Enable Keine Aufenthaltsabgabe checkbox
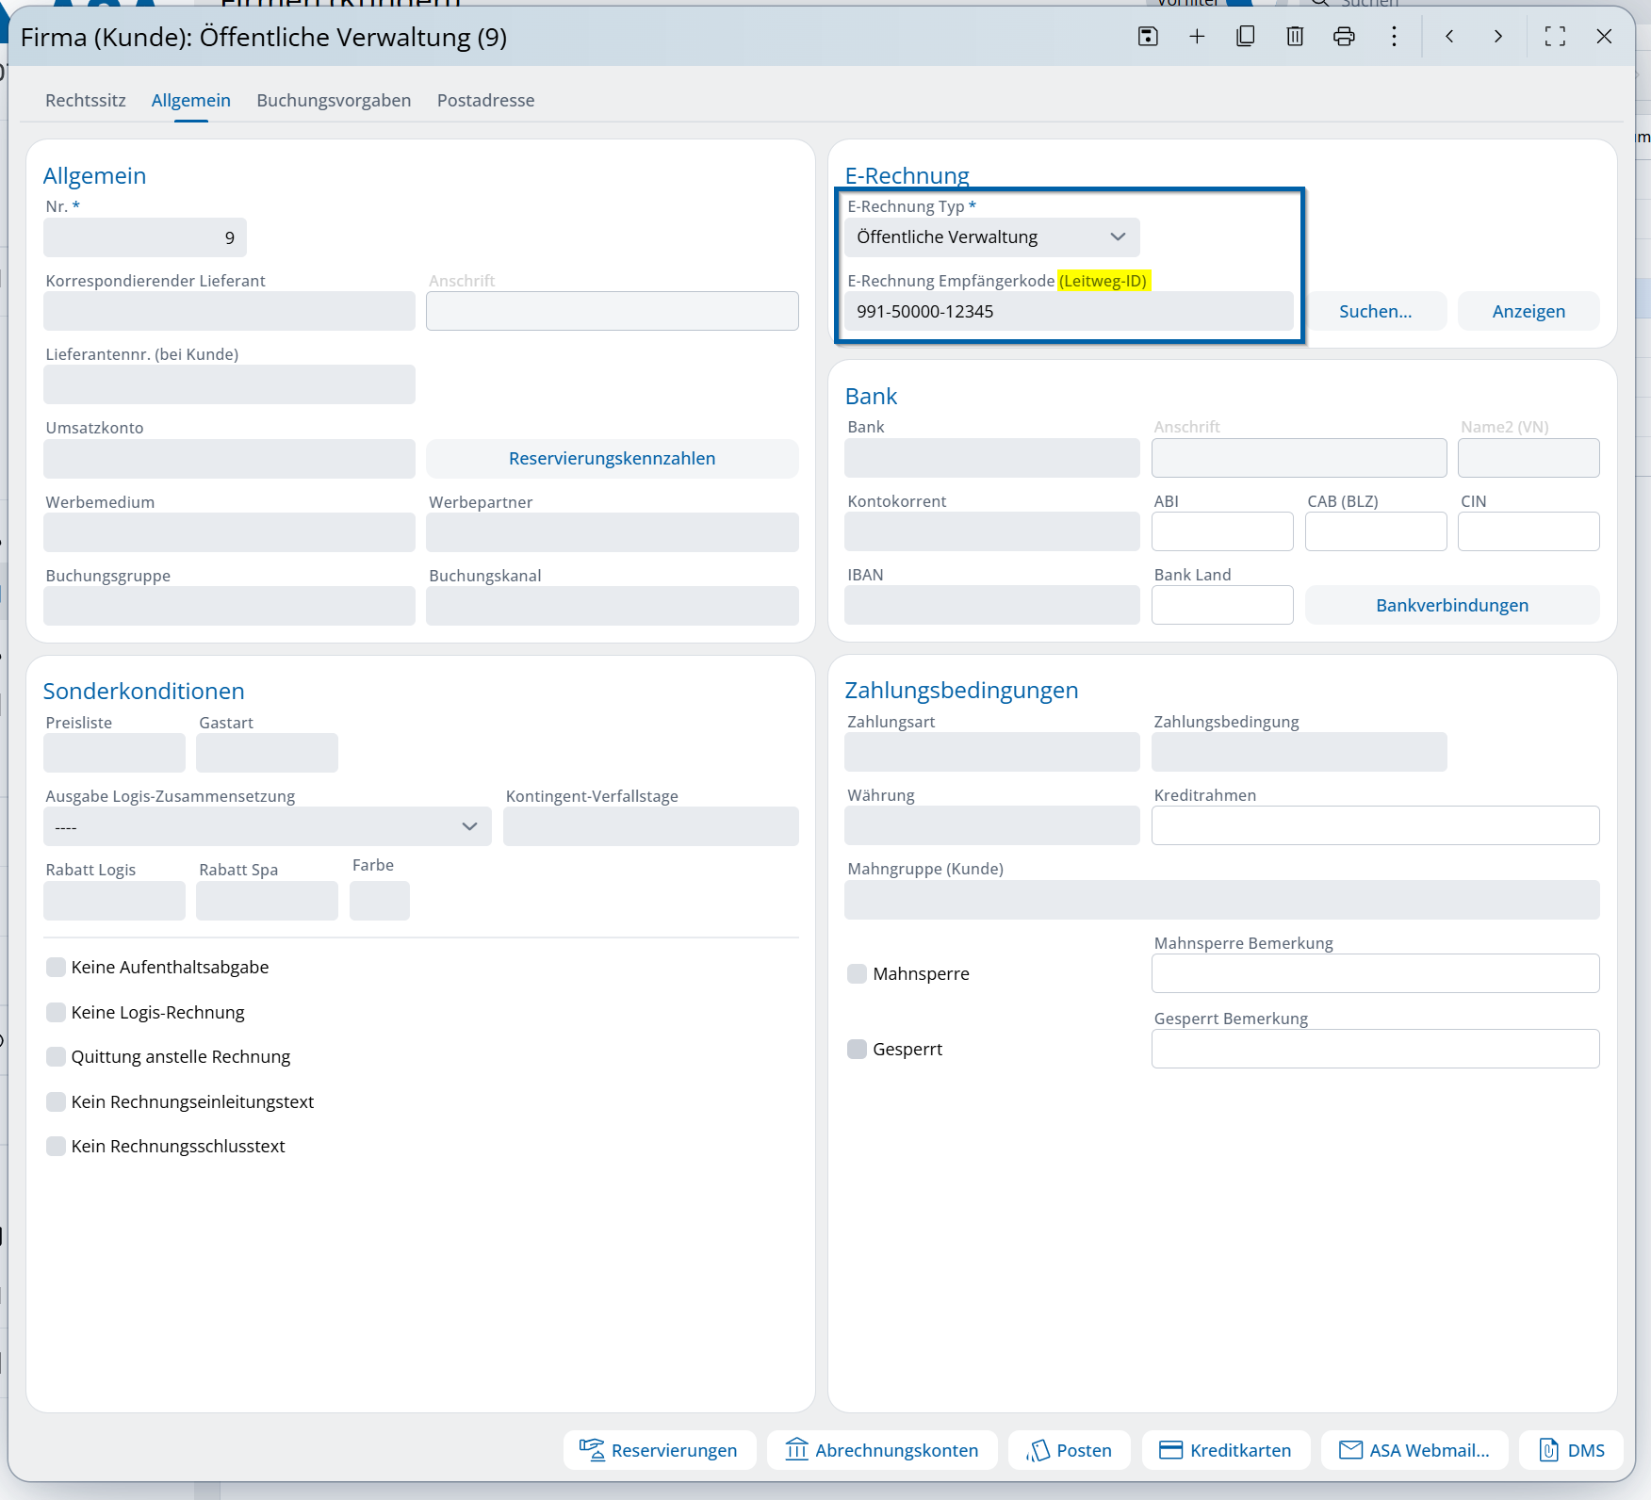Screen dimensions: 1651x1500 tap(57, 968)
